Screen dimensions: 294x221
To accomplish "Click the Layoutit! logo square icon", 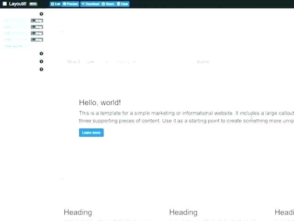I will coord(5,4).
